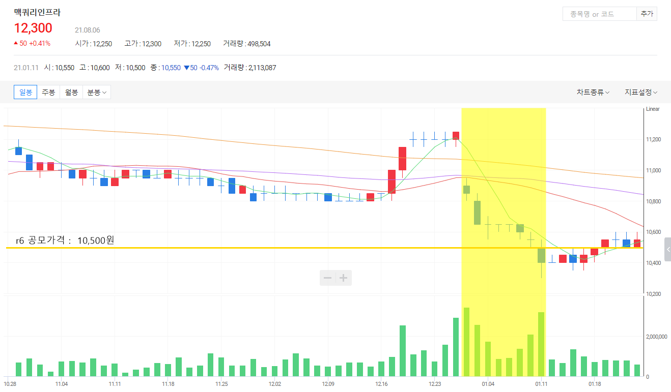Click the 추가 add button

pos(647,14)
